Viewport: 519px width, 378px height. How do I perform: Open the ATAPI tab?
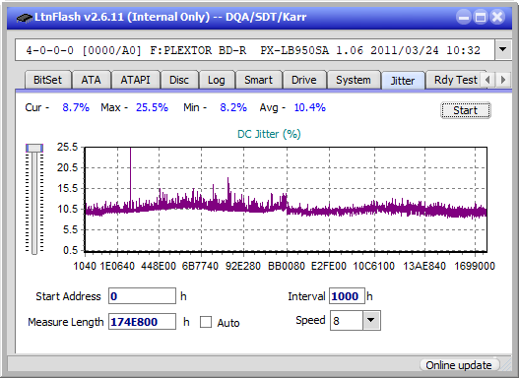tap(135, 80)
